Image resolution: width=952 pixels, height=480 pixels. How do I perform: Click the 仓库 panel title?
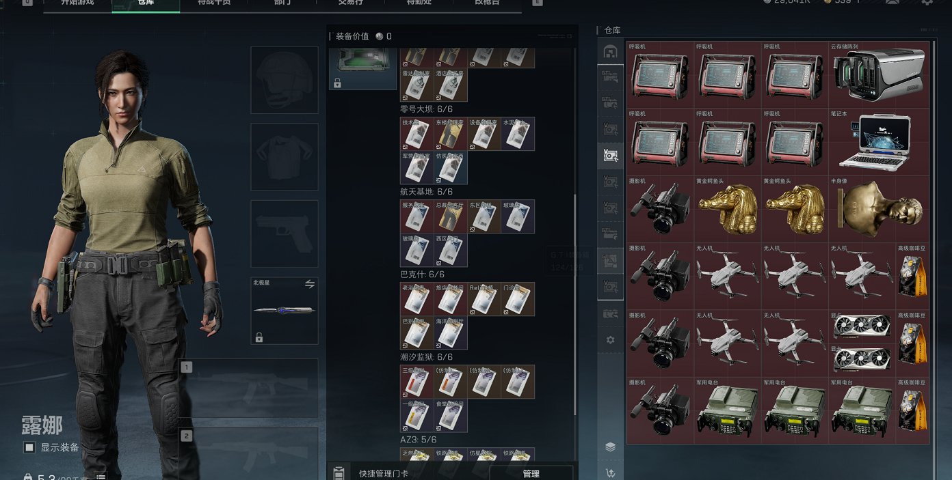click(x=612, y=30)
